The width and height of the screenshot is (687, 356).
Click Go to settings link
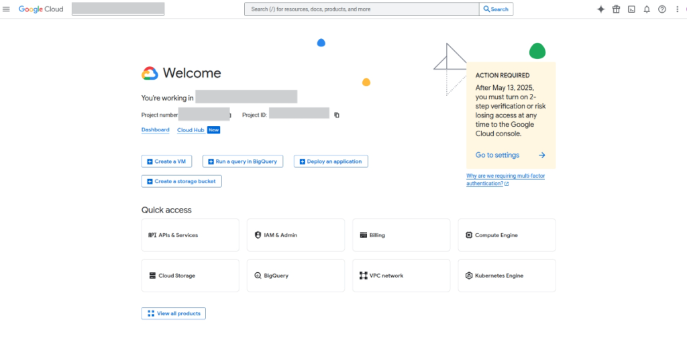497,155
